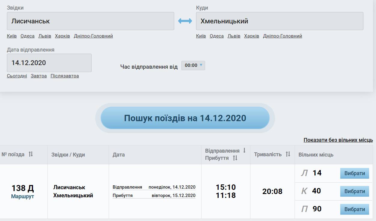Choose Л class seats with Вибрати
376x221 pixels.
point(354,173)
